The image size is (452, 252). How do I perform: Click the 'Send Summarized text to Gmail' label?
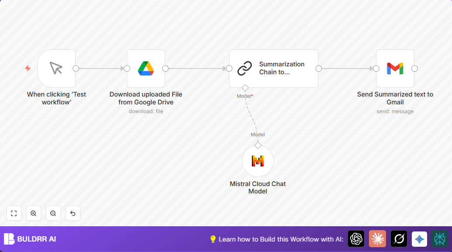pyautogui.click(x=395, y=98)
